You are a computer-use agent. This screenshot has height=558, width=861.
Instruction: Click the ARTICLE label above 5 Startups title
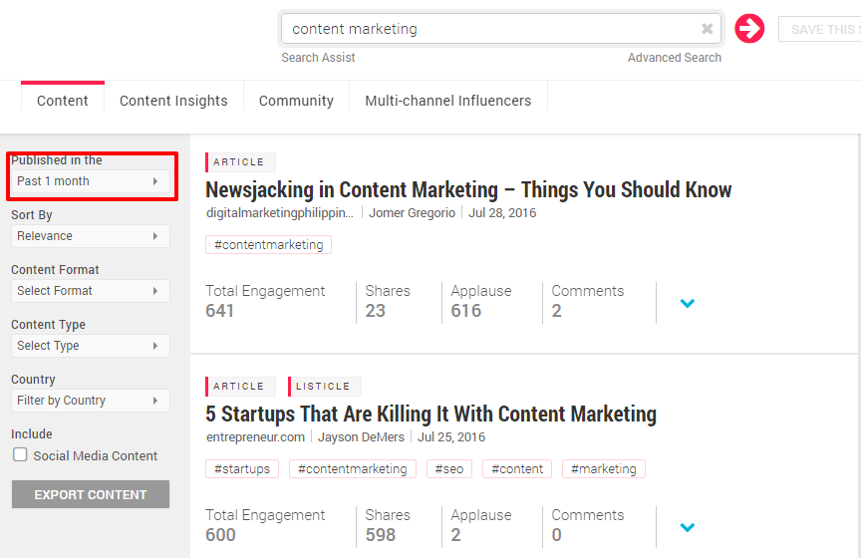point(239,386)
